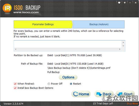The height and width of the screenshot is (106, 139).
Task: Click inside the remark text box
Action: click(x=68, y=44)
